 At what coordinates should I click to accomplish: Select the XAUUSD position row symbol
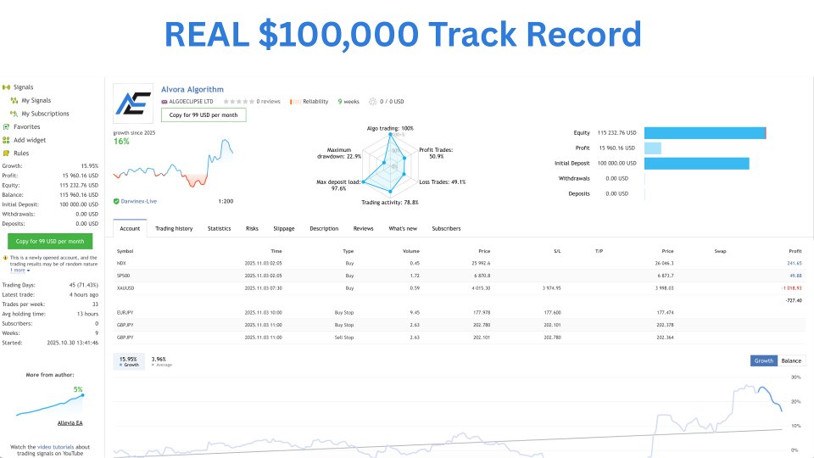point(125,288)
